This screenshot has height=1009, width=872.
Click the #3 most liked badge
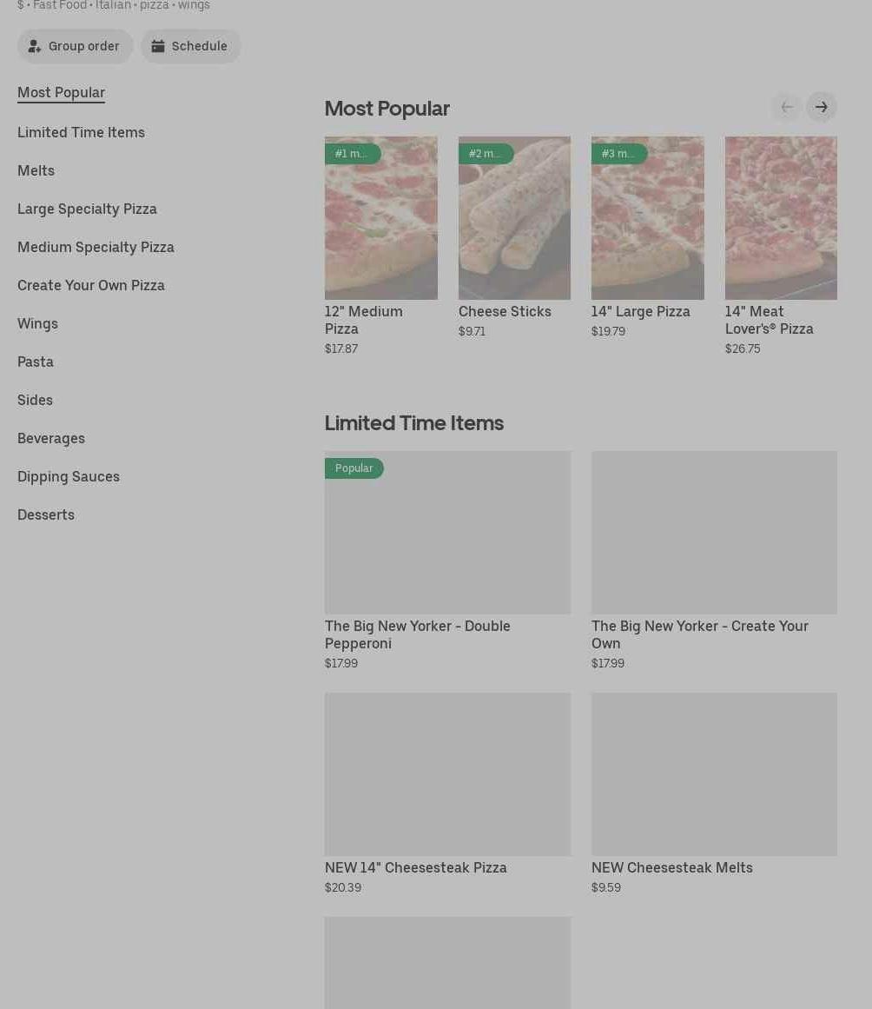coord(618,154)
